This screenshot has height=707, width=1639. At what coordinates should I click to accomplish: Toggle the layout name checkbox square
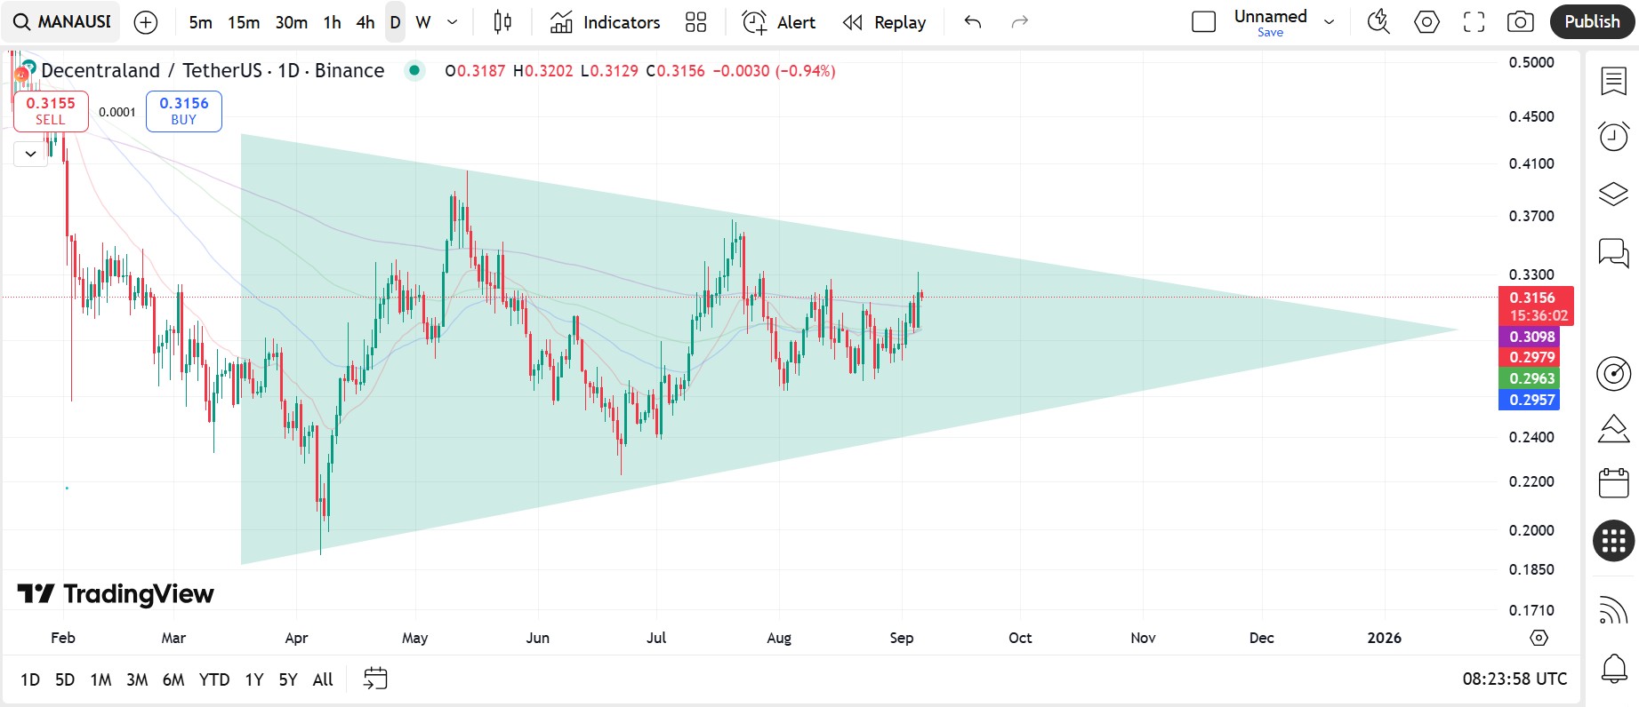tap(1203, 22)
